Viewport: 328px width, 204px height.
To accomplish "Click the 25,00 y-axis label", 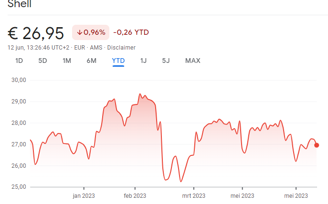I will tap(18, 187).
